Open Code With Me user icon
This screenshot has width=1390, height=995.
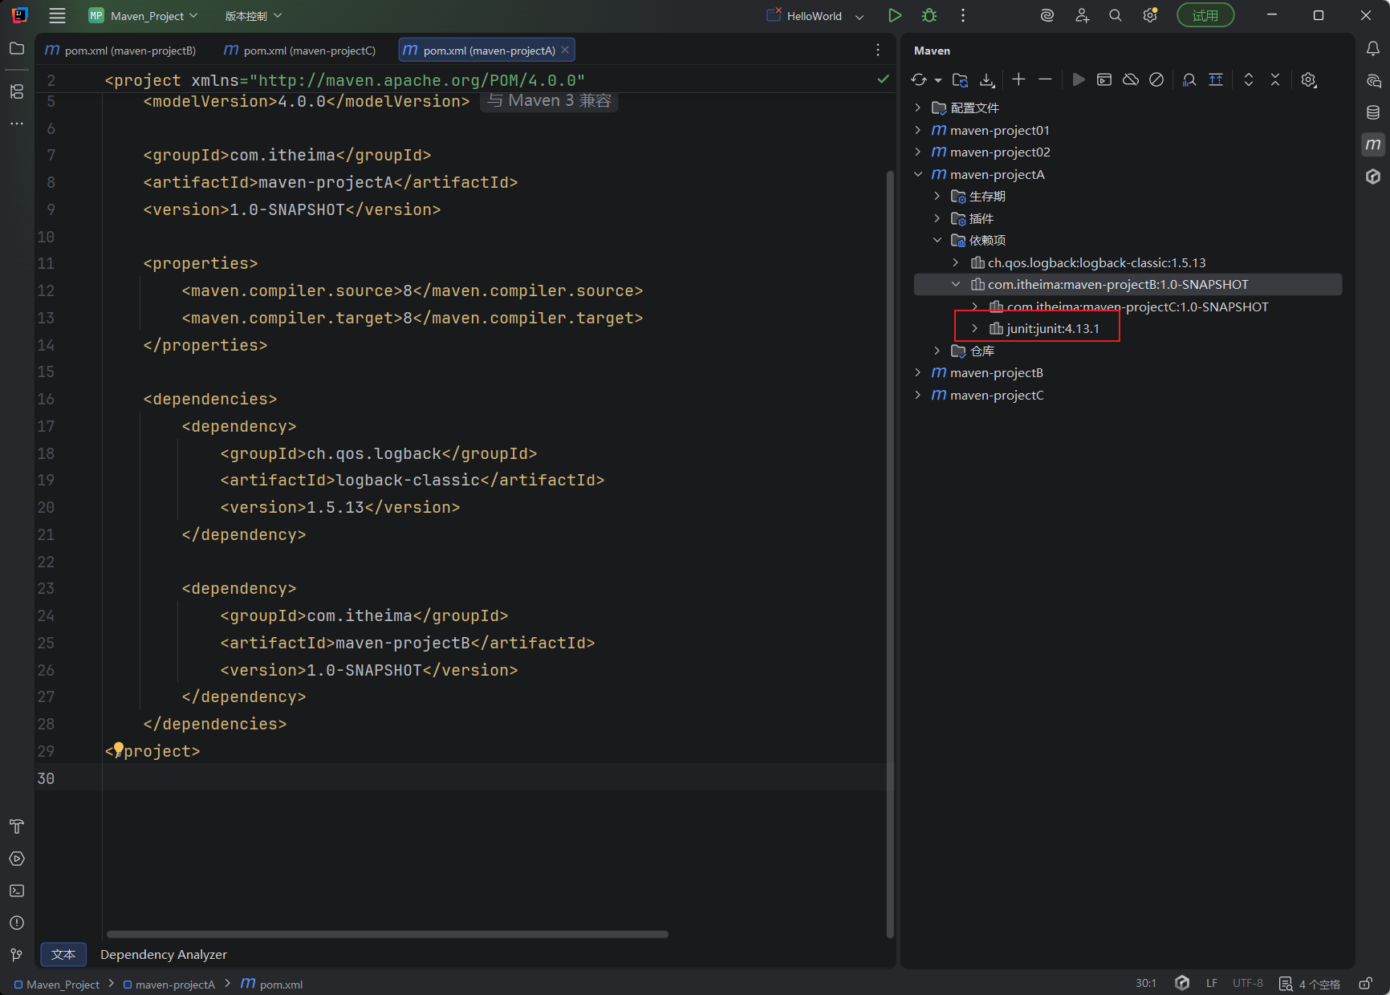[x=1082, y=15]
